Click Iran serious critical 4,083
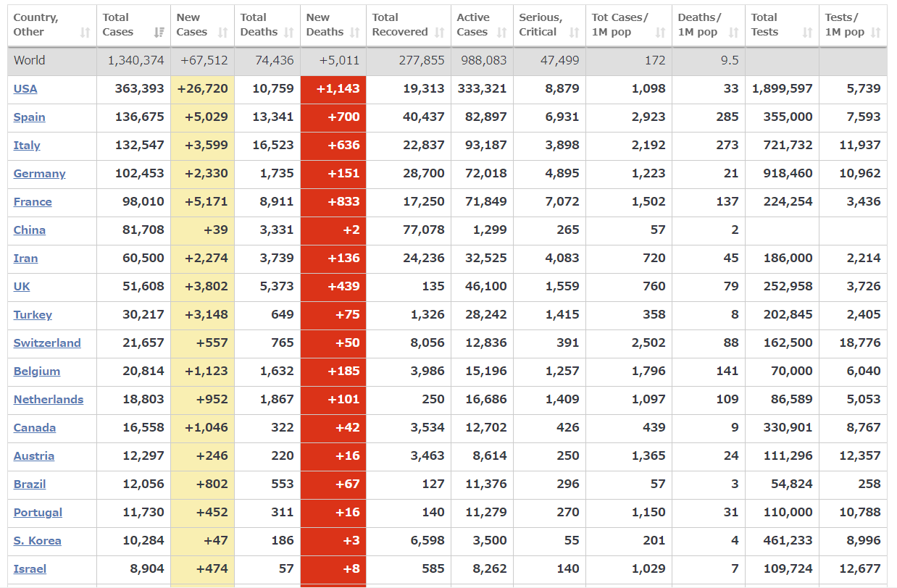The image size is (897, 588). [x=562, y=259]
